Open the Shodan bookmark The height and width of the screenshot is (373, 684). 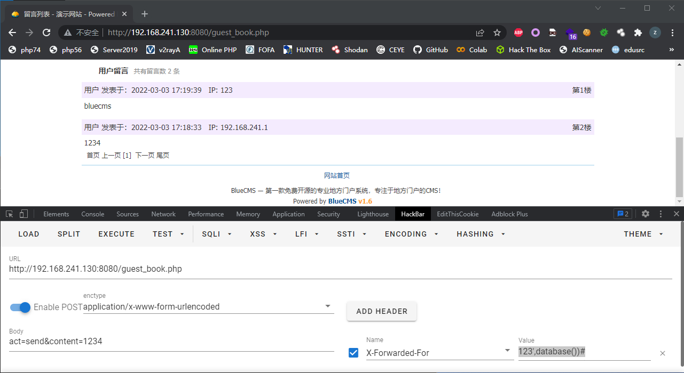tap(350, 50)
